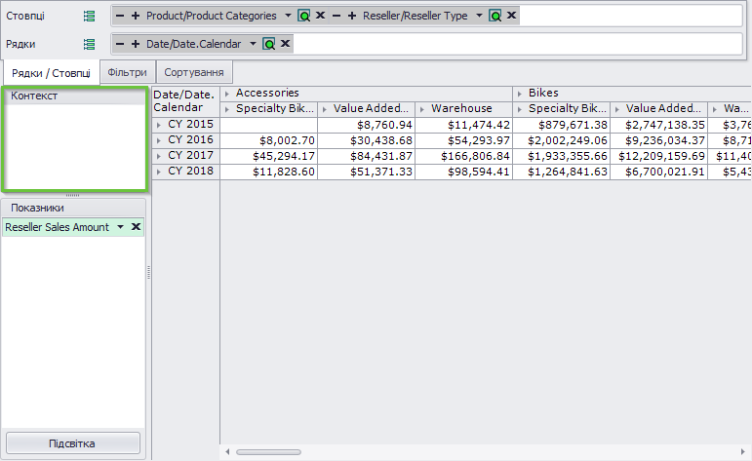
Task: Select cell $98,594.41
Action: (x=463, y=173)
